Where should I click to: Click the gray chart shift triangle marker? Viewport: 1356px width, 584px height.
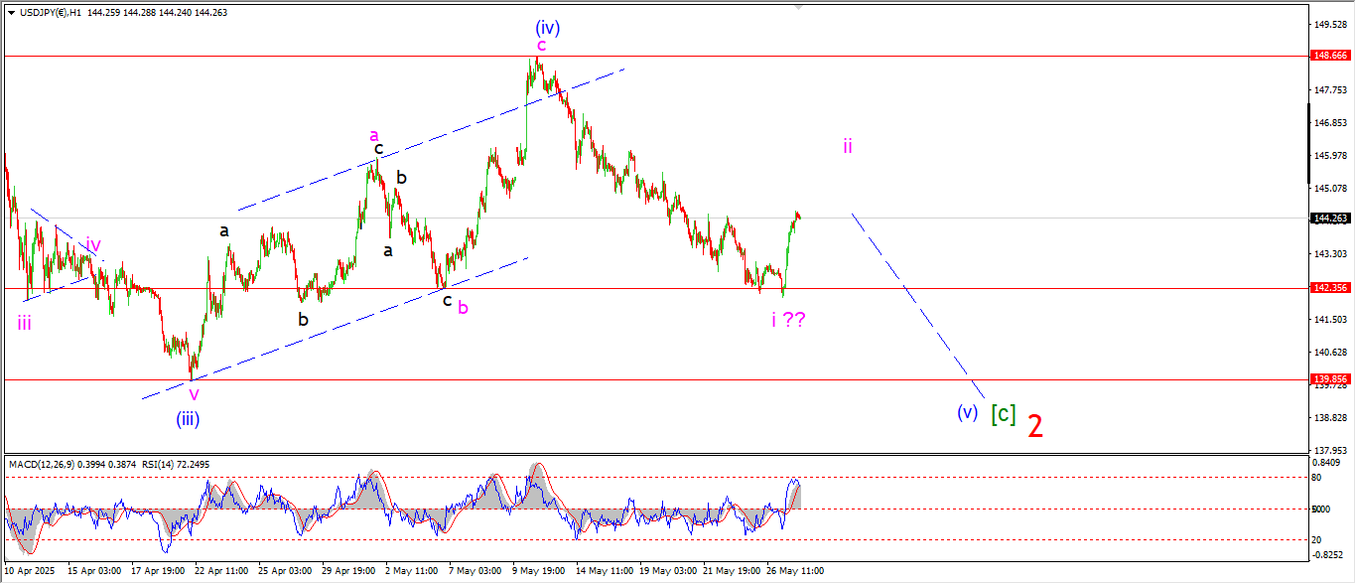799,9
